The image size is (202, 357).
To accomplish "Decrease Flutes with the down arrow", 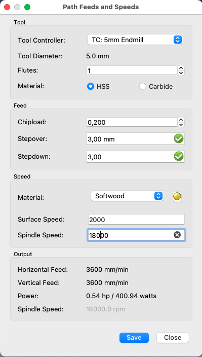I will pyautogui.click(x=181, y=73).
